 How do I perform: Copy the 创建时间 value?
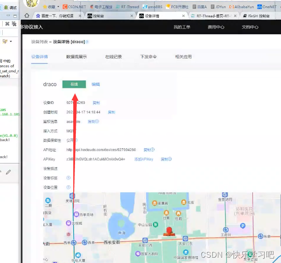(111, 112)
